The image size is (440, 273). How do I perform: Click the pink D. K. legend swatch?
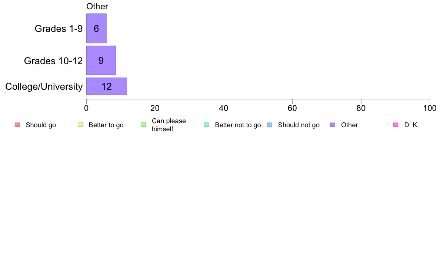396,125
